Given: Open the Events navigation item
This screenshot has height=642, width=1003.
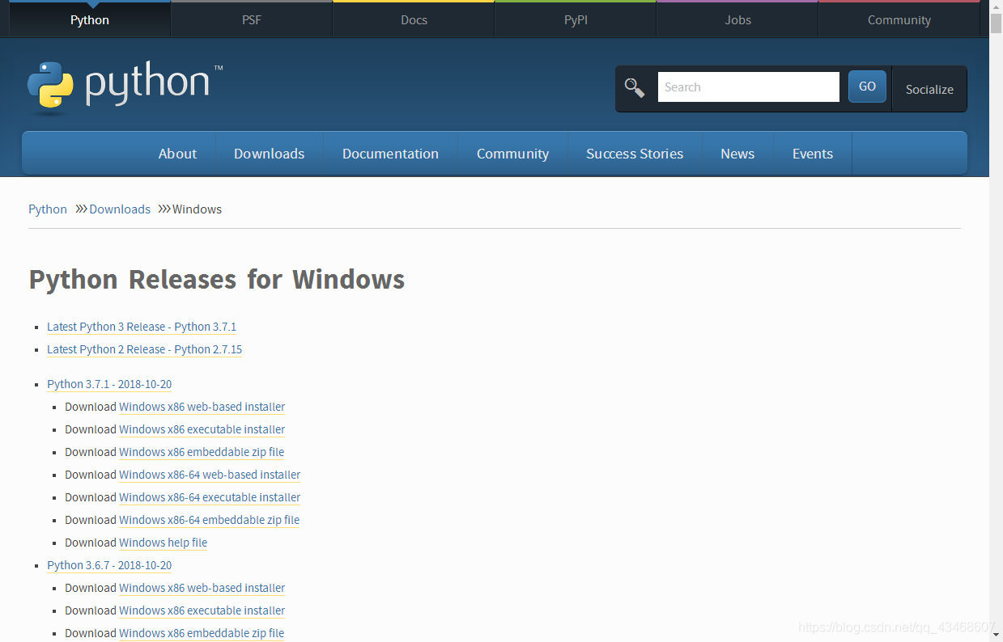Looking at the screenshot, I should click(x=813, y=154).
